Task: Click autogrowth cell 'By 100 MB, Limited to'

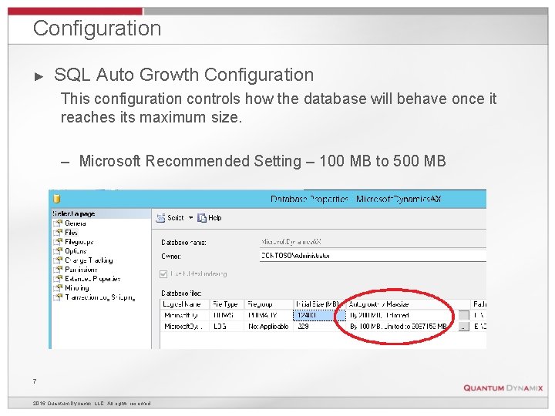Action: pyautogui.click(x=402, y=326)
